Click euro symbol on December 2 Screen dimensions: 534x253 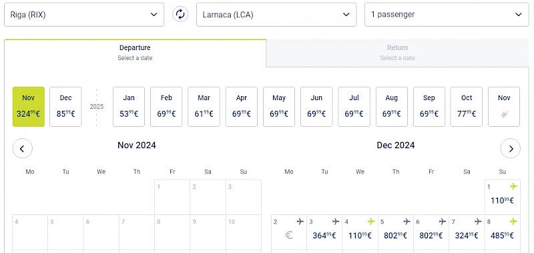288,235
